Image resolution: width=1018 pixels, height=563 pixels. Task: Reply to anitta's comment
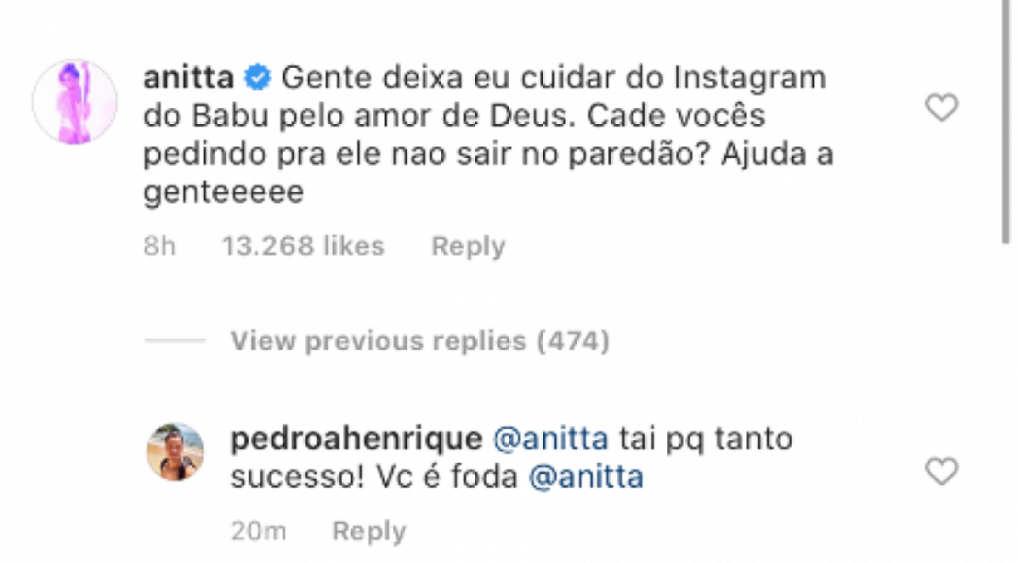tap(468, 245)
